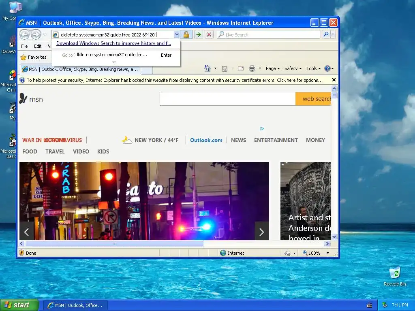Click the Back navigation arrow
This screenshot has width=415, height=311.
pos(25,34)
